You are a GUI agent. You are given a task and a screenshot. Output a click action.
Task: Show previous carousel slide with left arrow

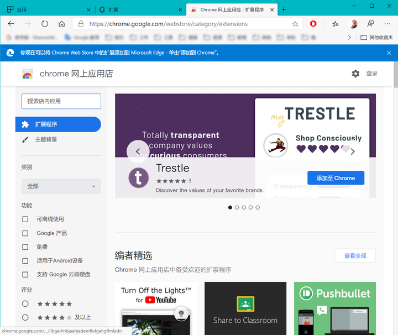[x=138, y=151]
